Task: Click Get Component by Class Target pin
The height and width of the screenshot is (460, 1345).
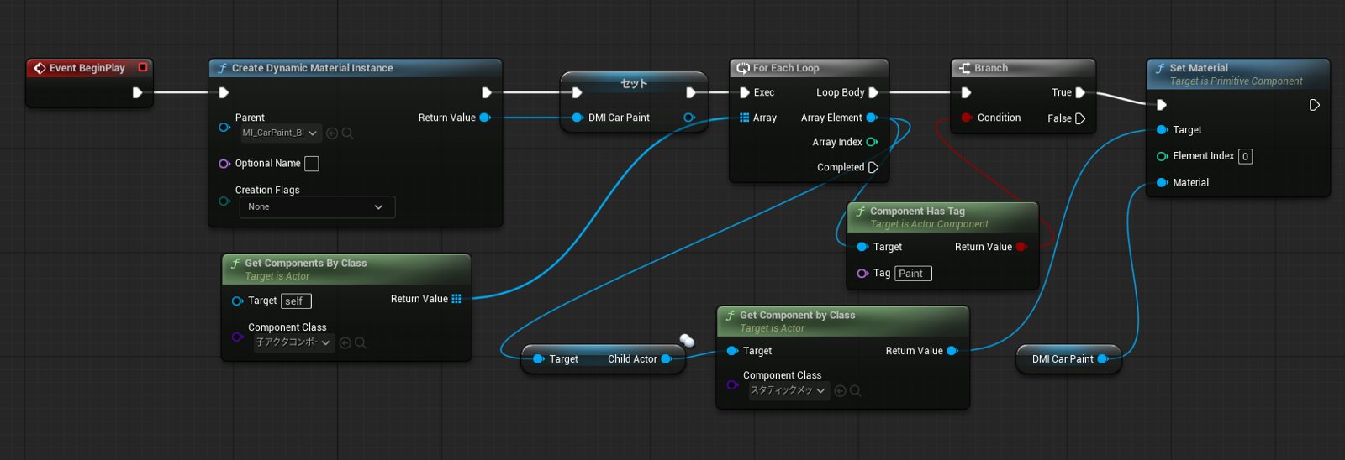Action: pos(732,351)
